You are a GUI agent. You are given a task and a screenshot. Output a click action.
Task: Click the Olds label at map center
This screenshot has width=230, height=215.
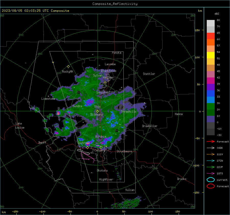[x=97, y=107]
